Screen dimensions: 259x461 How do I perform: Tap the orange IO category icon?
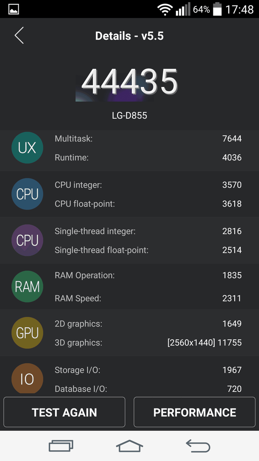[x=27, y=379]
